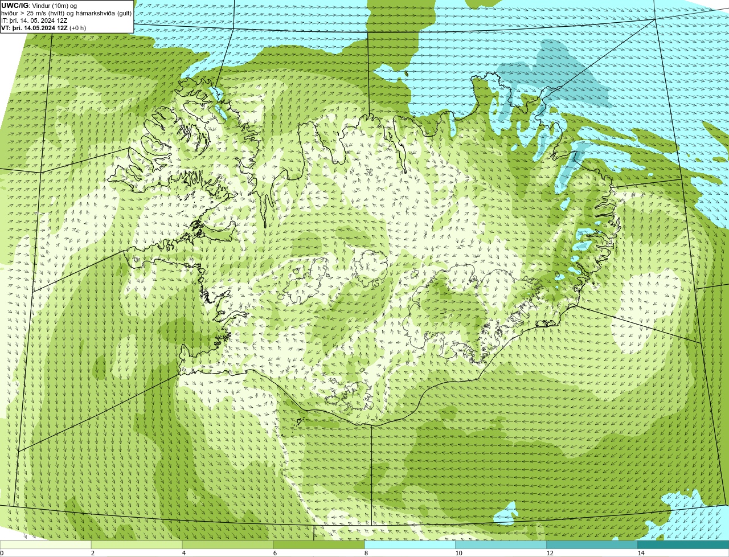Image resolution: width=729 pixels, height=557 pixels.
Task: Click the 12–14 m/s darker teal swatch
Action: [592, 544]
